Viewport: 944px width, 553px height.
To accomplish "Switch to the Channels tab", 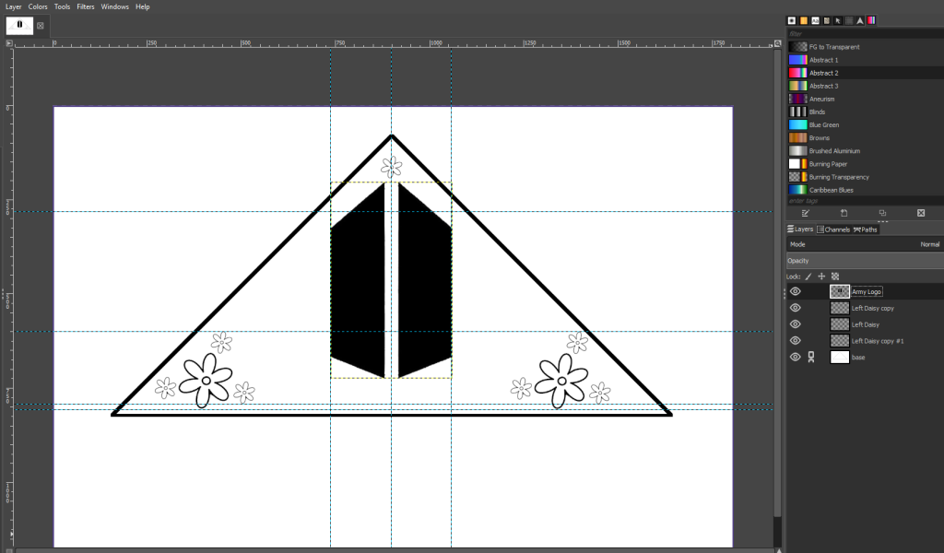I will pyautogui.click(x=835, y=229).
